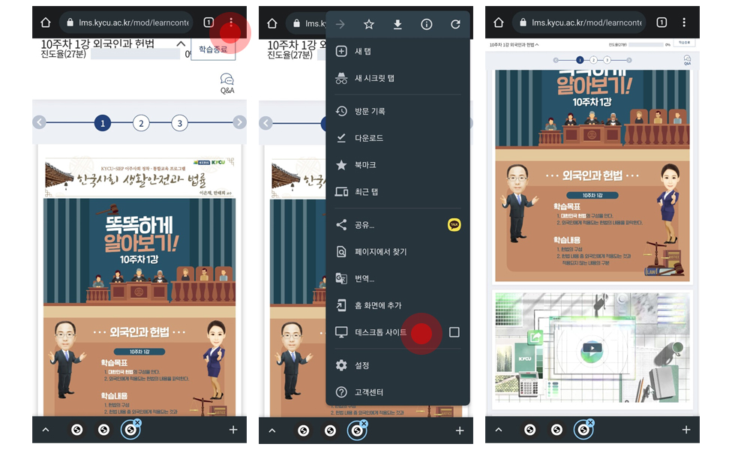Open Q&A chat icon in the left screenshot

tap(227, 83)
